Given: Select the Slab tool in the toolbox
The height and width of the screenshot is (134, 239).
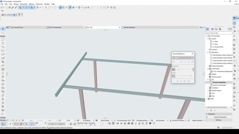Looking at the screenshot, I should (3, 51).
